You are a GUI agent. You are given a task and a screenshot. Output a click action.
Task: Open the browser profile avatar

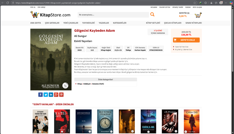tap(221, 3)
